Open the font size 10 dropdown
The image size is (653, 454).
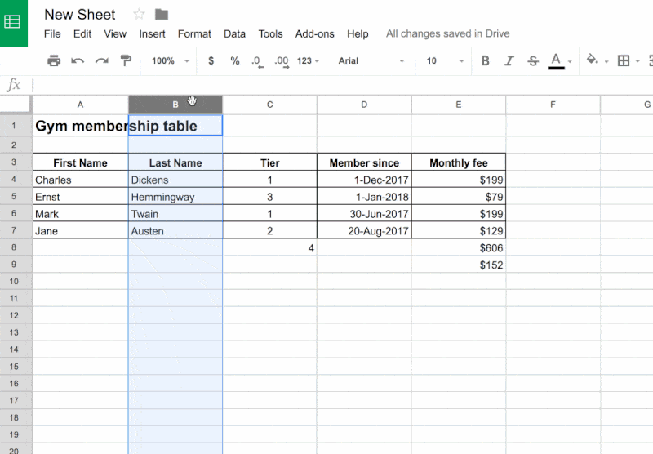pyautogui.click(x=445, y=61)
